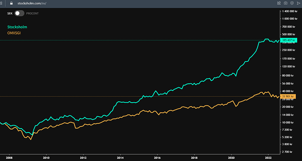Click the paper-plane send icon in browser bar
Screen dimensions: 302x161
click(298, 3)
